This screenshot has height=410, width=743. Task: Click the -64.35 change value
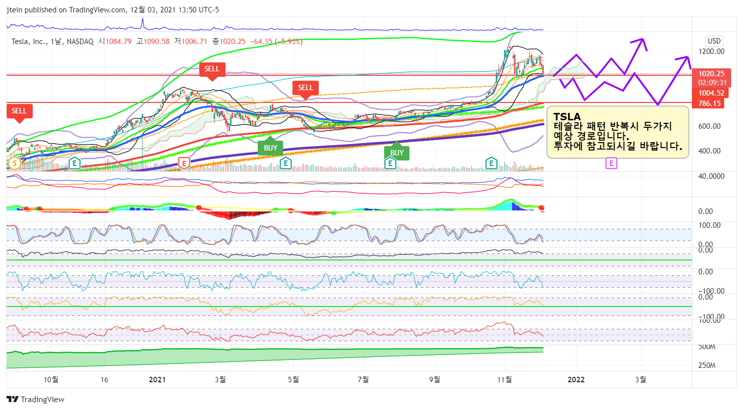(261, 42)
